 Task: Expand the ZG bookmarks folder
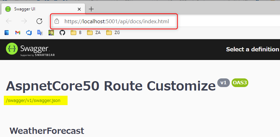[113, 33]
